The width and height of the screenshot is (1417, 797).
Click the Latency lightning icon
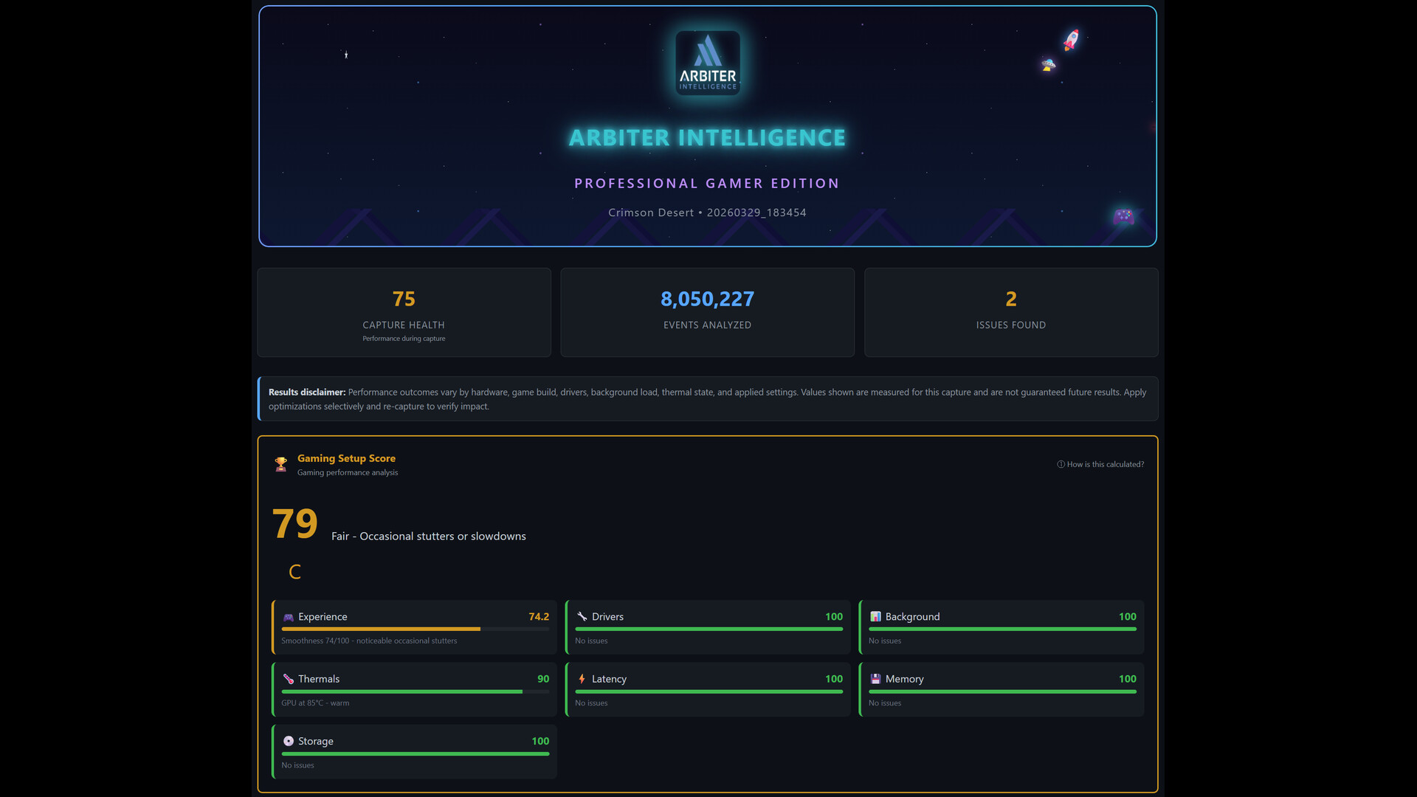point(582,679)
